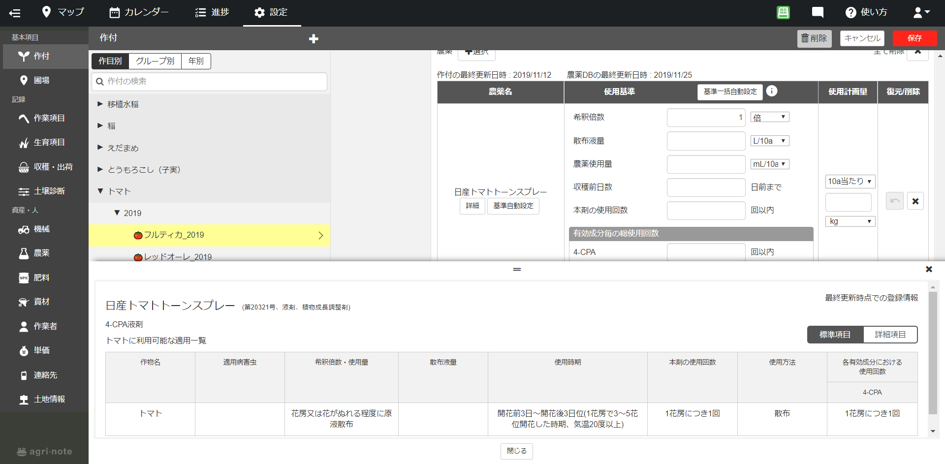Collapse sidebar with back arrow icon

coord(15,13)
